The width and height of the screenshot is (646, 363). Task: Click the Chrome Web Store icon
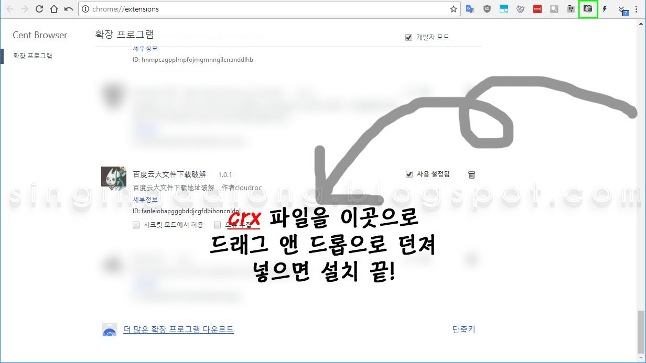[x=109, y=329]
